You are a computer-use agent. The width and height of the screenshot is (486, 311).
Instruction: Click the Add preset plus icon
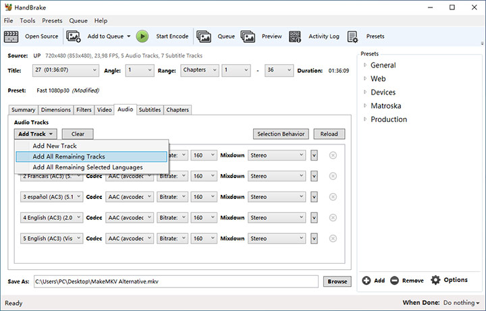pyautogui.click(x=366, y=281)
